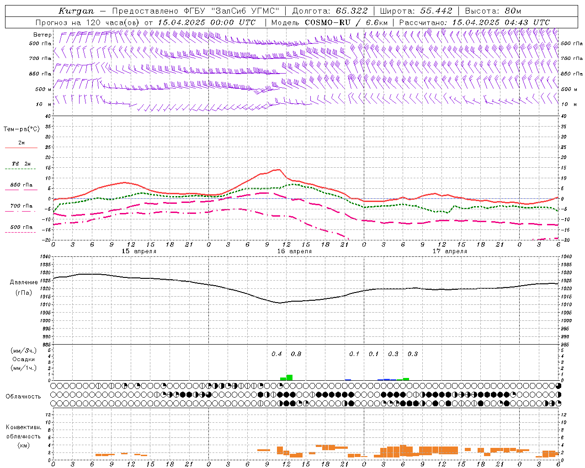Click the Прогноз на 120 часа(ов) text
The width and height of the screenshot is (585, 468).
[x=87, y=22]
